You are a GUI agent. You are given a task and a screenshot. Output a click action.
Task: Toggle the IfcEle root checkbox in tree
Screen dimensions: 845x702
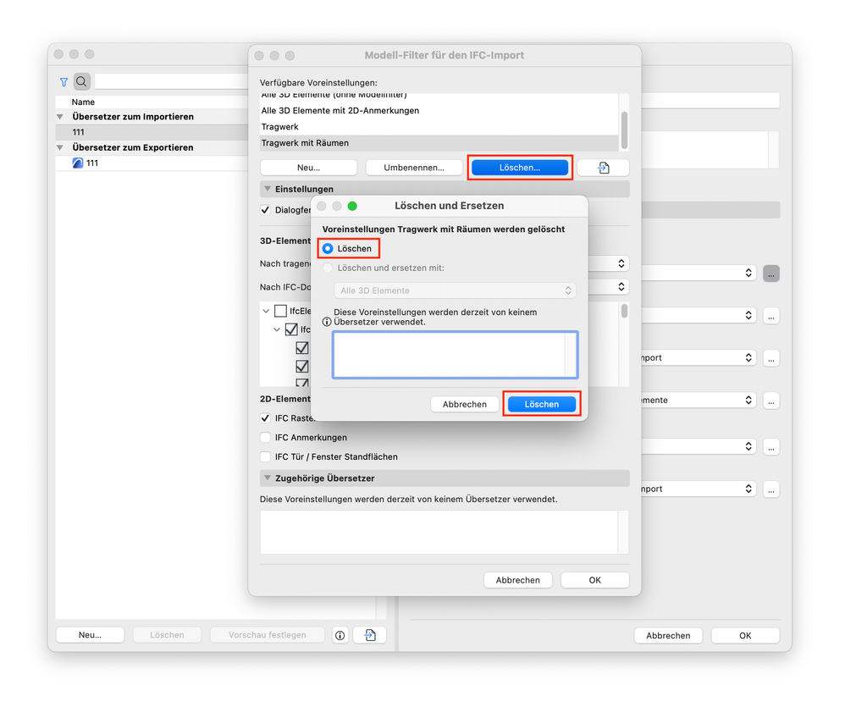280,311
